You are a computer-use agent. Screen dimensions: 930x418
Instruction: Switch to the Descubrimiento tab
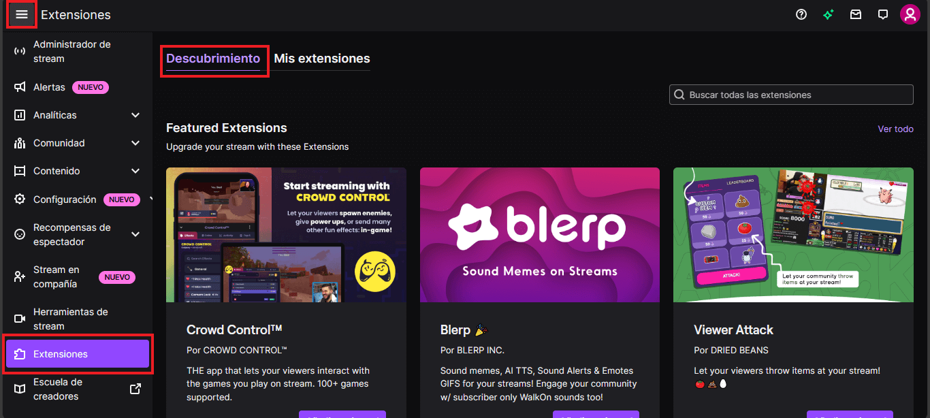click(x=213, y=59)
